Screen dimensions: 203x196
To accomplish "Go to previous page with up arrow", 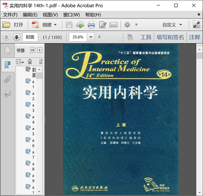I will (x=6, y=37).
